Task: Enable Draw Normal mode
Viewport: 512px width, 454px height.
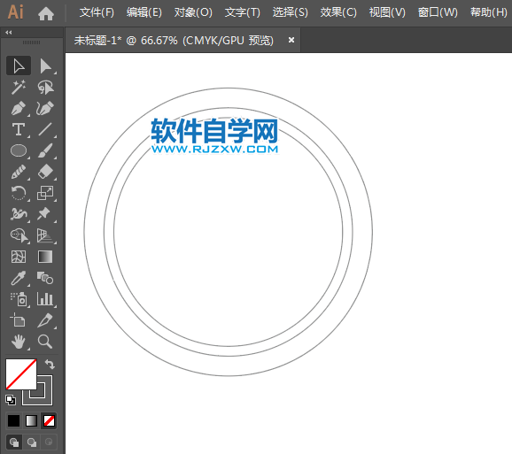Action: point(14,442)
